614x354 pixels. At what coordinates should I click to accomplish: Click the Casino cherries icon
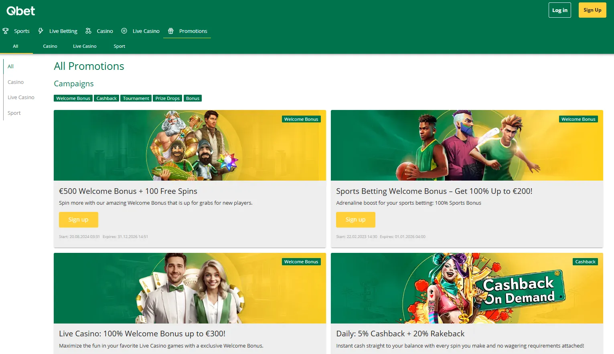click(88, 31)
